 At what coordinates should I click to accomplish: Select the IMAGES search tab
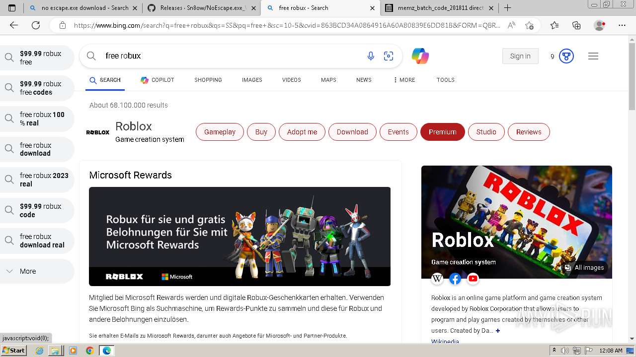[x=252, y=80]
